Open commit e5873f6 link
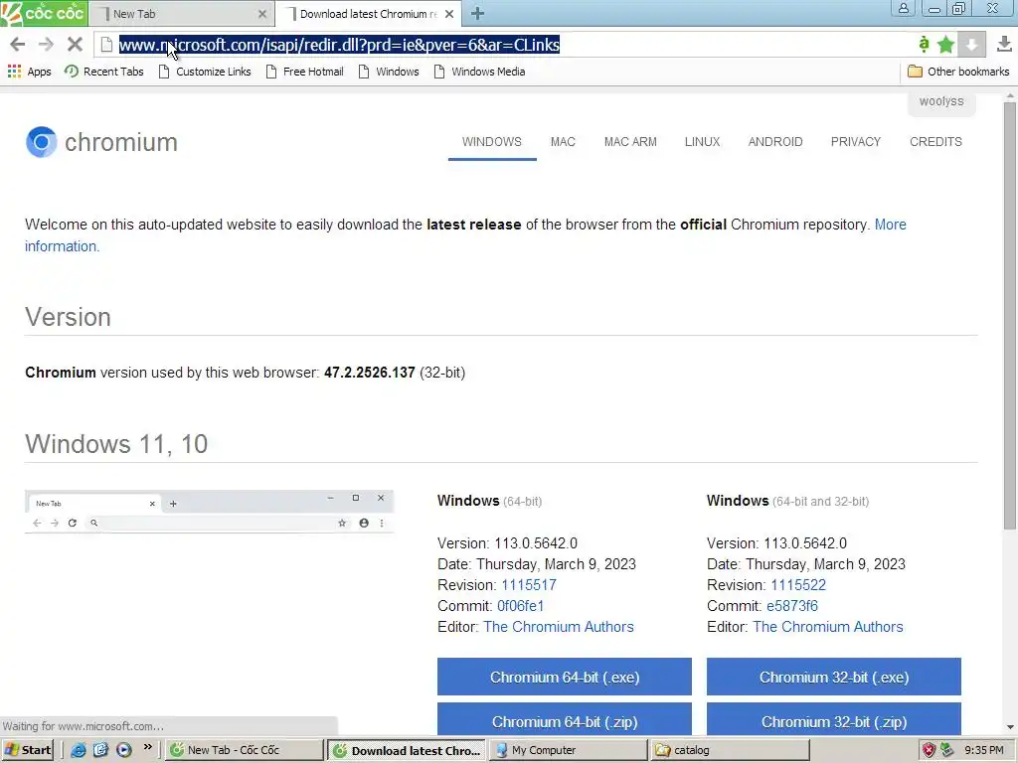The image size is (1018, 763). tap(792, 606)
